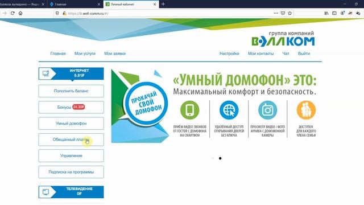The width and height of the screenshot is (364, 205).
Task: Bookmark this page with the star
Action: pos(289,13)
